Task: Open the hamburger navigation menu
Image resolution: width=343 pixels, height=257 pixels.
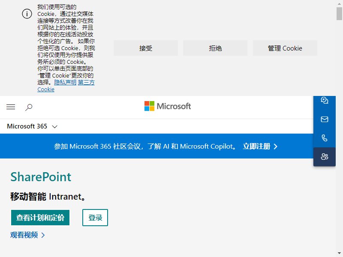Action: [x=11, y=107]
